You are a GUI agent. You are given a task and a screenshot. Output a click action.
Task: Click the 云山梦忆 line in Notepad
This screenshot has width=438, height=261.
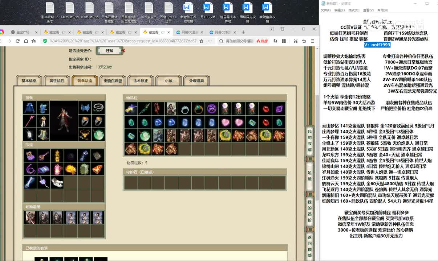(378, 126)
